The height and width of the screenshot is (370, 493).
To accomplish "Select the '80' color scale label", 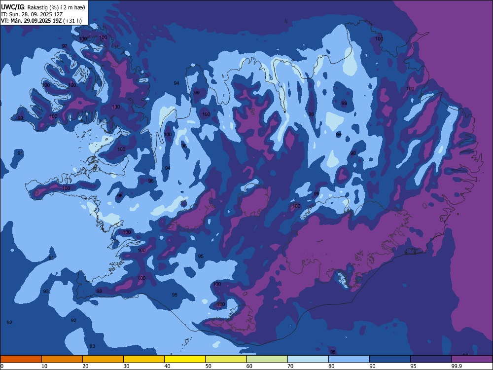I will tap(331, 366).
